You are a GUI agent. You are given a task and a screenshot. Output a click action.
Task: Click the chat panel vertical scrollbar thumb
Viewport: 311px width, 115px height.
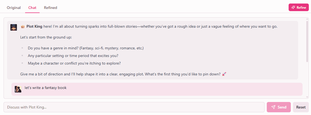pos(307,41)
